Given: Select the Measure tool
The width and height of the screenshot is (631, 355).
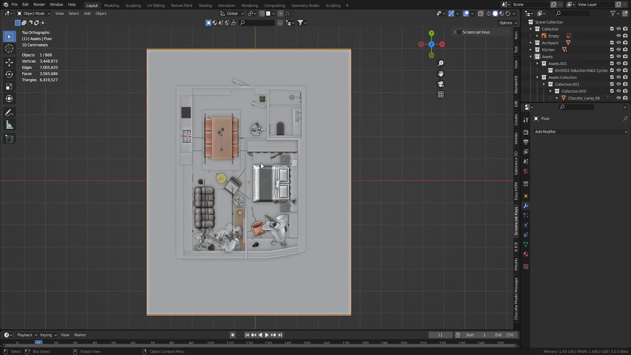Looking at the screenshot, I should pos(9,125).
